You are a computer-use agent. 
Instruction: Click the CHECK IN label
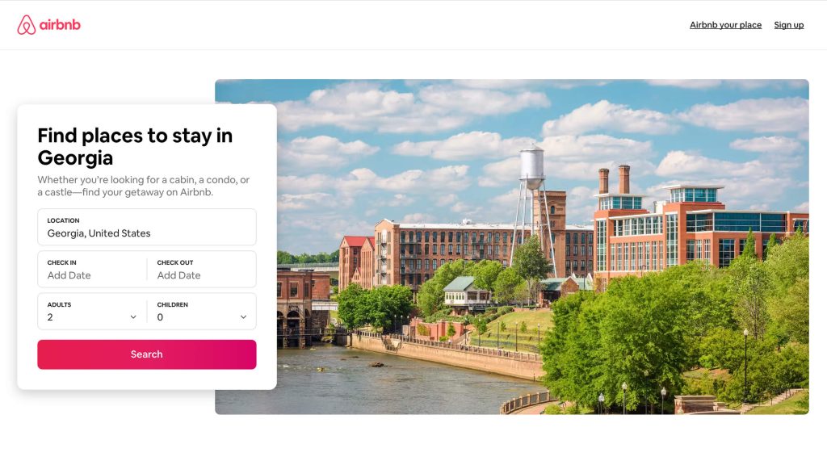click(61, 262)
